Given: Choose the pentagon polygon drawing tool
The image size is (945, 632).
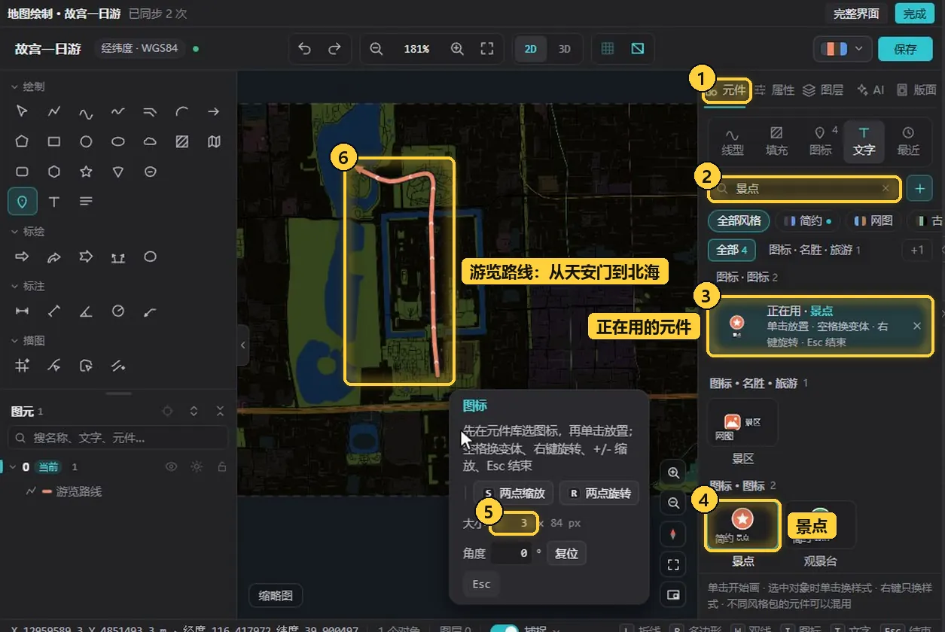Looking at the screenshot, I should (x=23, y=141).
